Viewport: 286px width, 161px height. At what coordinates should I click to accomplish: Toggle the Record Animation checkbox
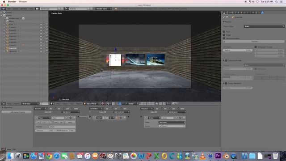pyautogui.click(x=224, y=38)
